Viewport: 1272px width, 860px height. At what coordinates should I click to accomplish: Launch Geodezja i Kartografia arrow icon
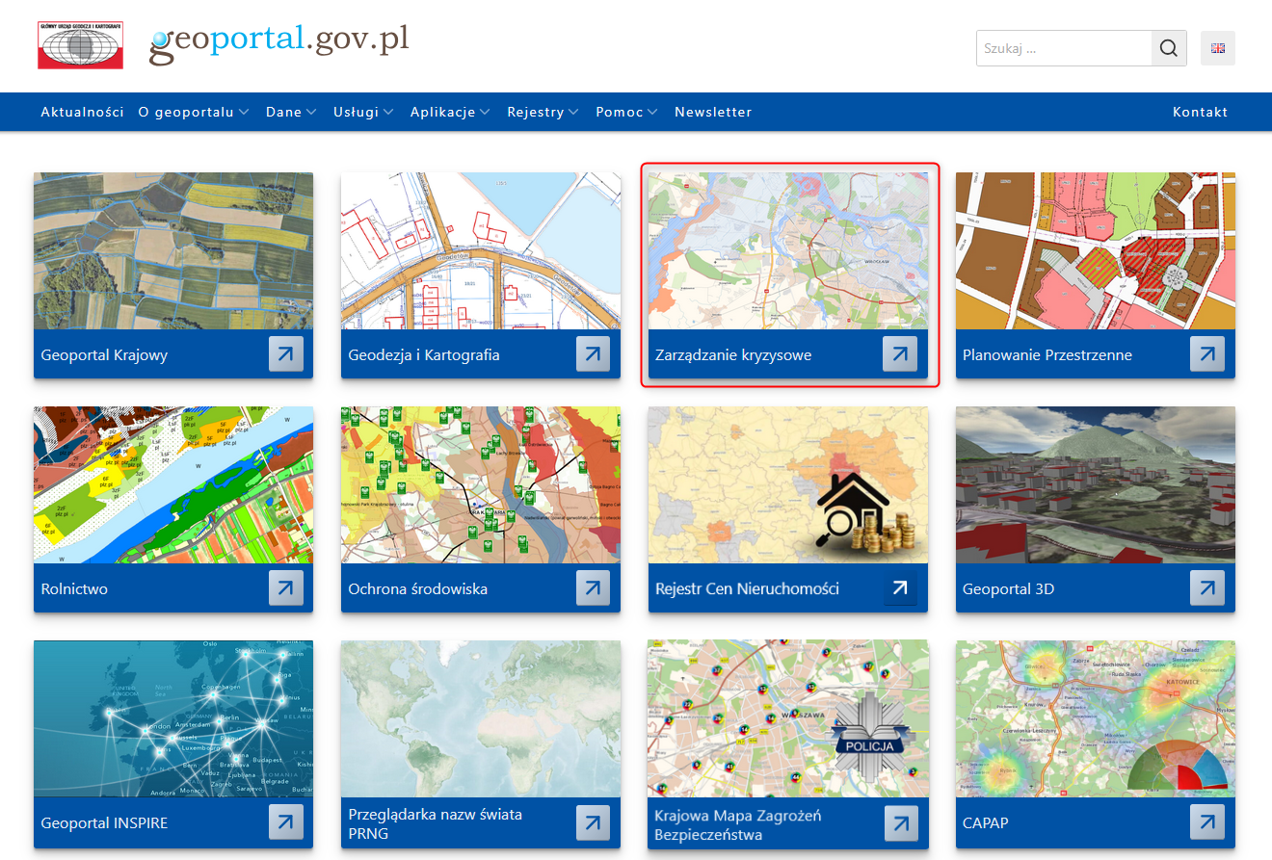coord(593,354)
